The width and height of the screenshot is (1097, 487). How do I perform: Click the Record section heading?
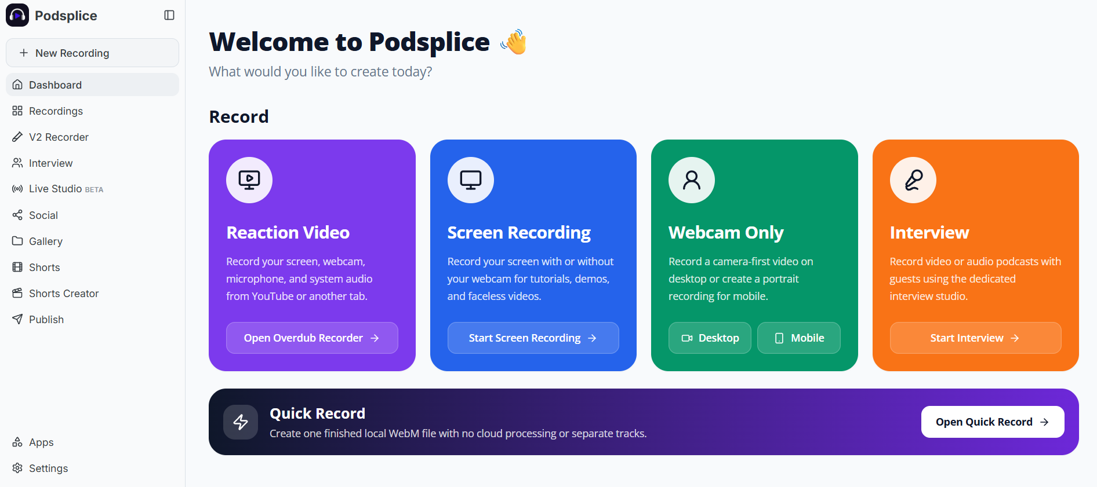click(239, 116)
